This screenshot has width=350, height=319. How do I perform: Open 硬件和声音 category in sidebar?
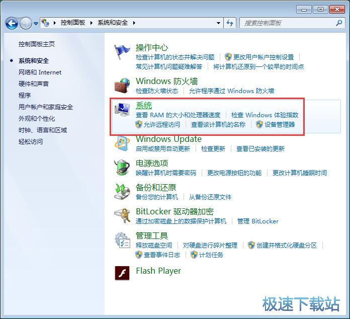tap(34, 84)
